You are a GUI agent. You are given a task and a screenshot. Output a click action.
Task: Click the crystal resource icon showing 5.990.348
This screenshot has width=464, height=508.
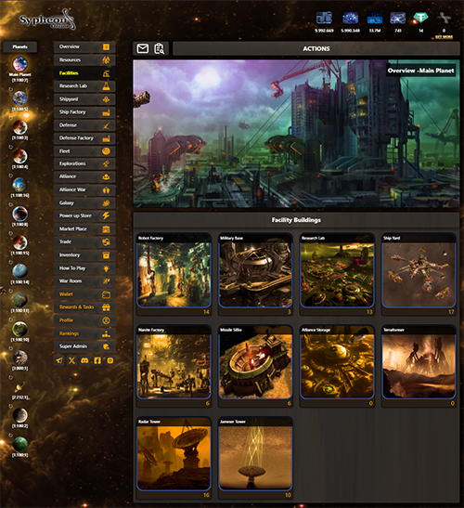tap(351, 19)
